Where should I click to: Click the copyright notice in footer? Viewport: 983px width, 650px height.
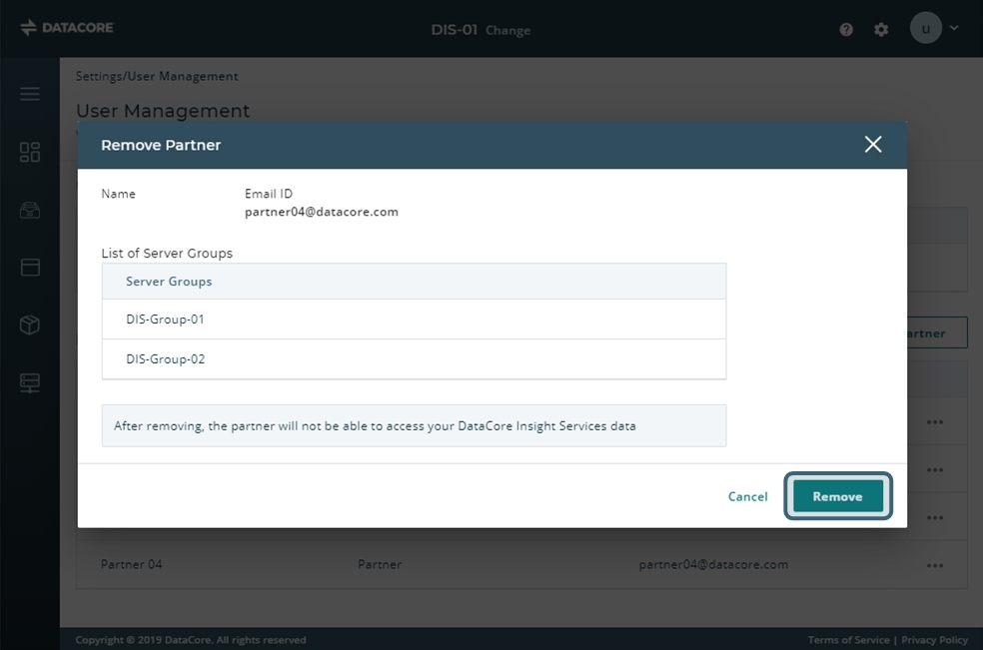coord(191,640)
